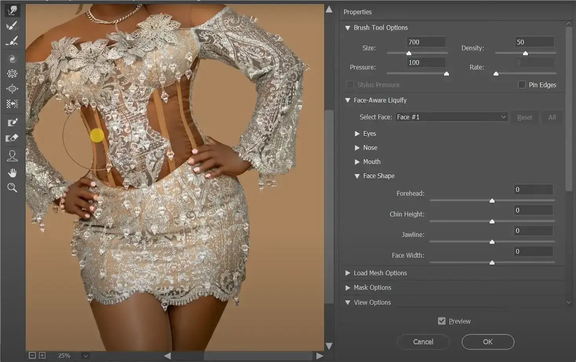Collapse the Face-Aware Liquify section
This screenshot has width=576, height=362.
tap(348, 100)
